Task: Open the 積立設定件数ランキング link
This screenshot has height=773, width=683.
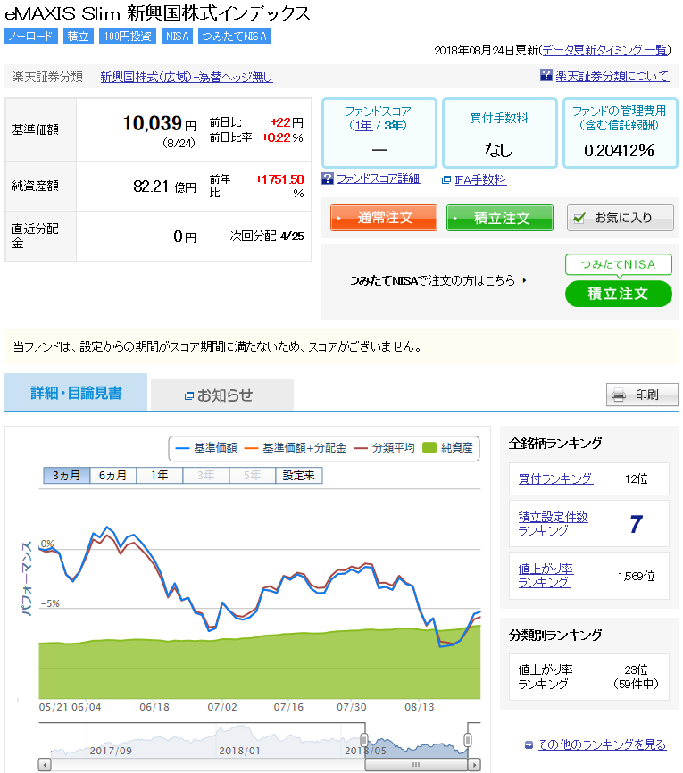Action: (553, 524)
